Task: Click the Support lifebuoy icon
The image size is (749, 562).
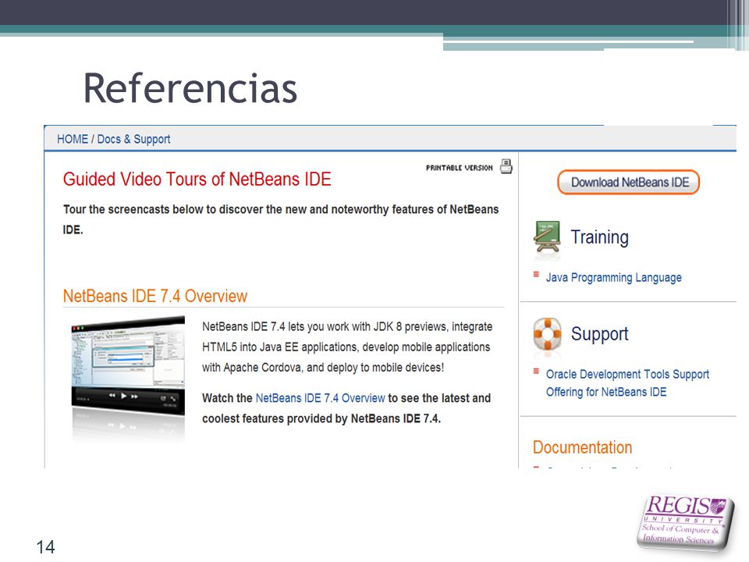Action: (x=548, y=334)
